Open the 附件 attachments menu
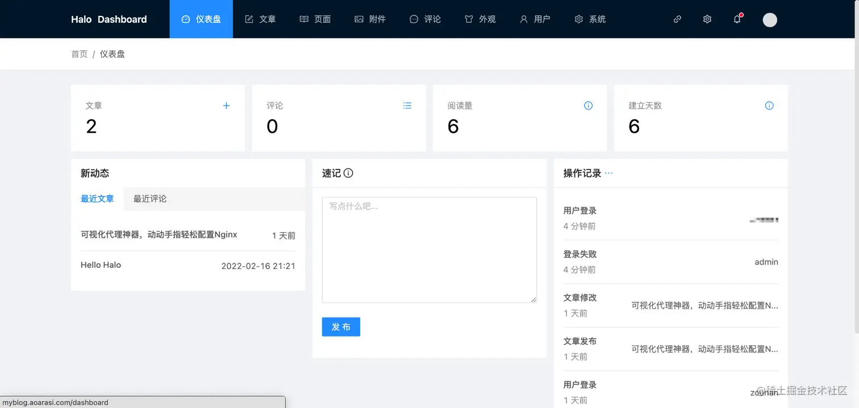 (370, 19)
